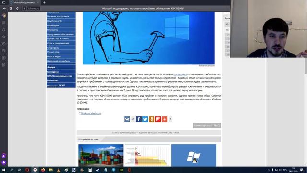Open the Action Center notification icon
307x173 pixels.
pos(302,170)
